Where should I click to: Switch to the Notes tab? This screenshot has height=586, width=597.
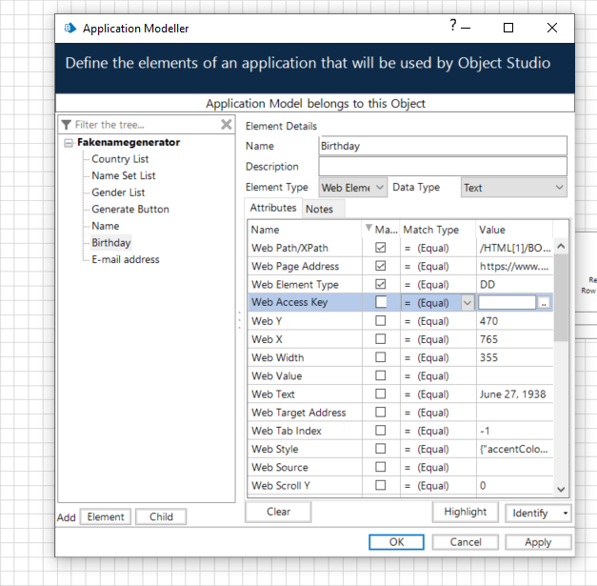pyautogui.click(x=319, y=209)
